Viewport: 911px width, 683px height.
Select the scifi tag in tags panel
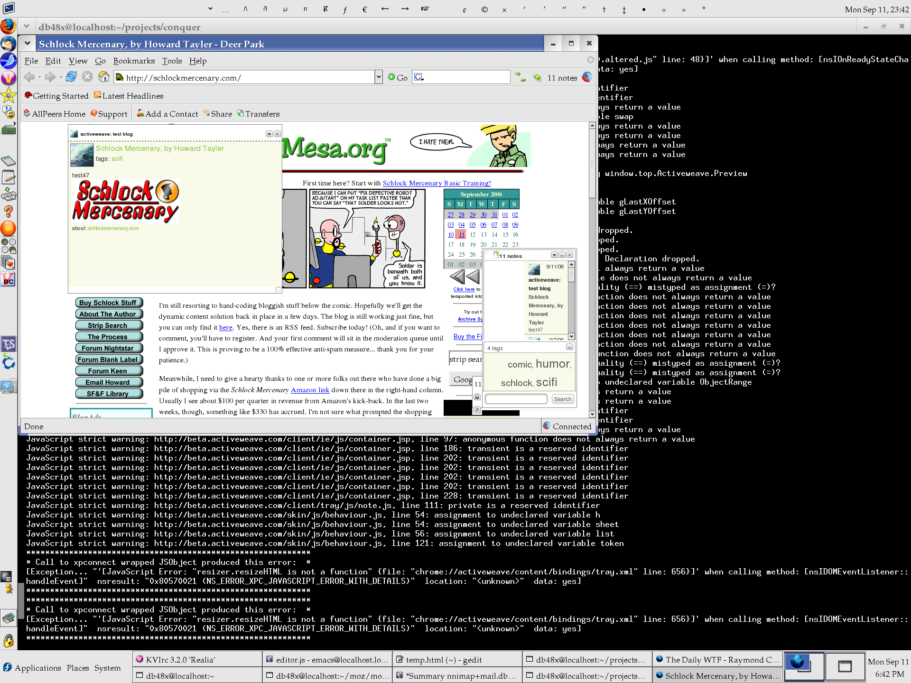pyautogui.click(x=547, y=382)
